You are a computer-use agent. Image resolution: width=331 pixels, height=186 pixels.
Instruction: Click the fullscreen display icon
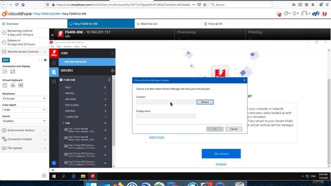12,71
